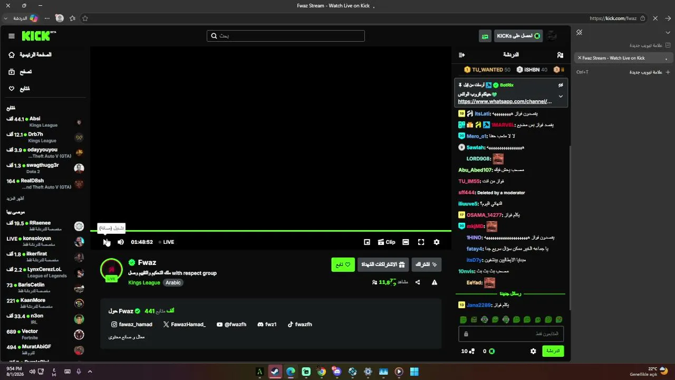
Task: Focus the Kick search field
Action: (x=285, y=36)
